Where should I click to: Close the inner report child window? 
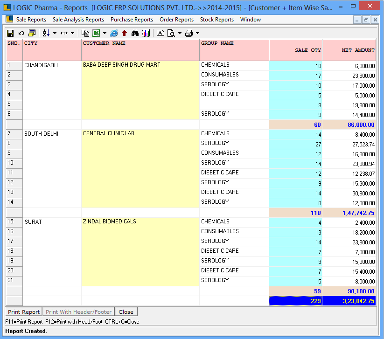click(x=375, y=20)
